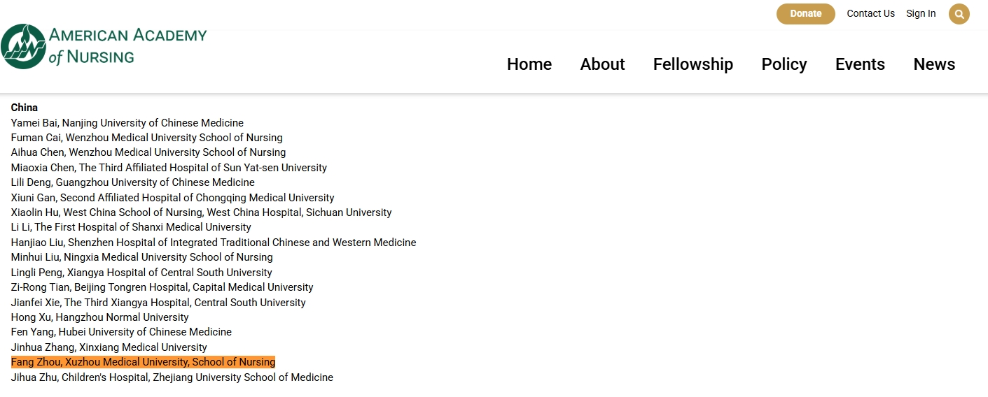Viewport: 988px width, 397px height.
Task: Open the Policy menu
Action: click(784, 64)
